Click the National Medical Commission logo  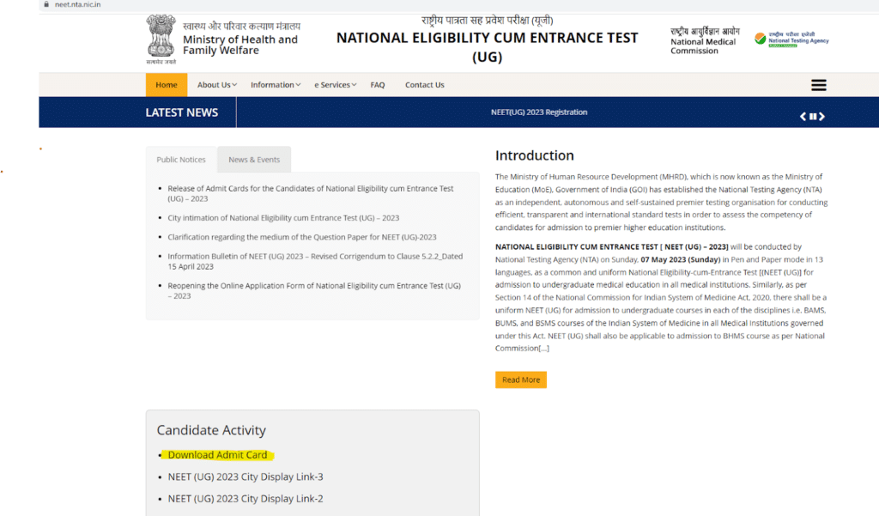tap(705, 40)
